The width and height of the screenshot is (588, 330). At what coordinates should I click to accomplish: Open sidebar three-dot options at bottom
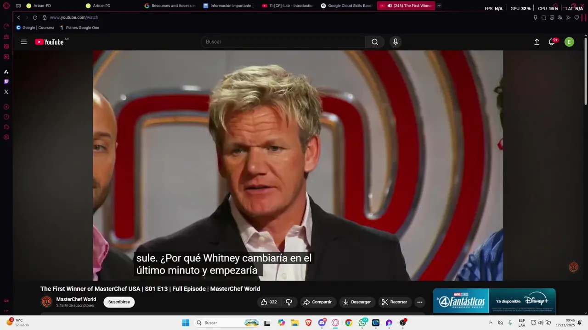tap(6, 310)
